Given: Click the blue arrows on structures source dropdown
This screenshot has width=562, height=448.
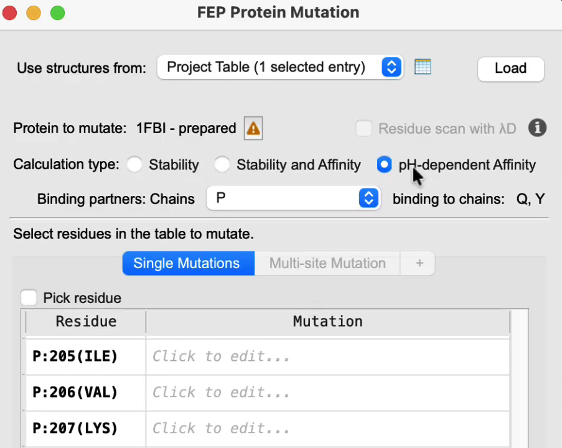Looking at the screenshot, I should (391, 67).
